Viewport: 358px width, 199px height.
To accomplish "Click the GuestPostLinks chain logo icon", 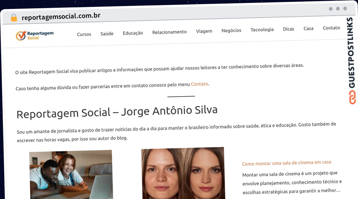I will 352,97.
